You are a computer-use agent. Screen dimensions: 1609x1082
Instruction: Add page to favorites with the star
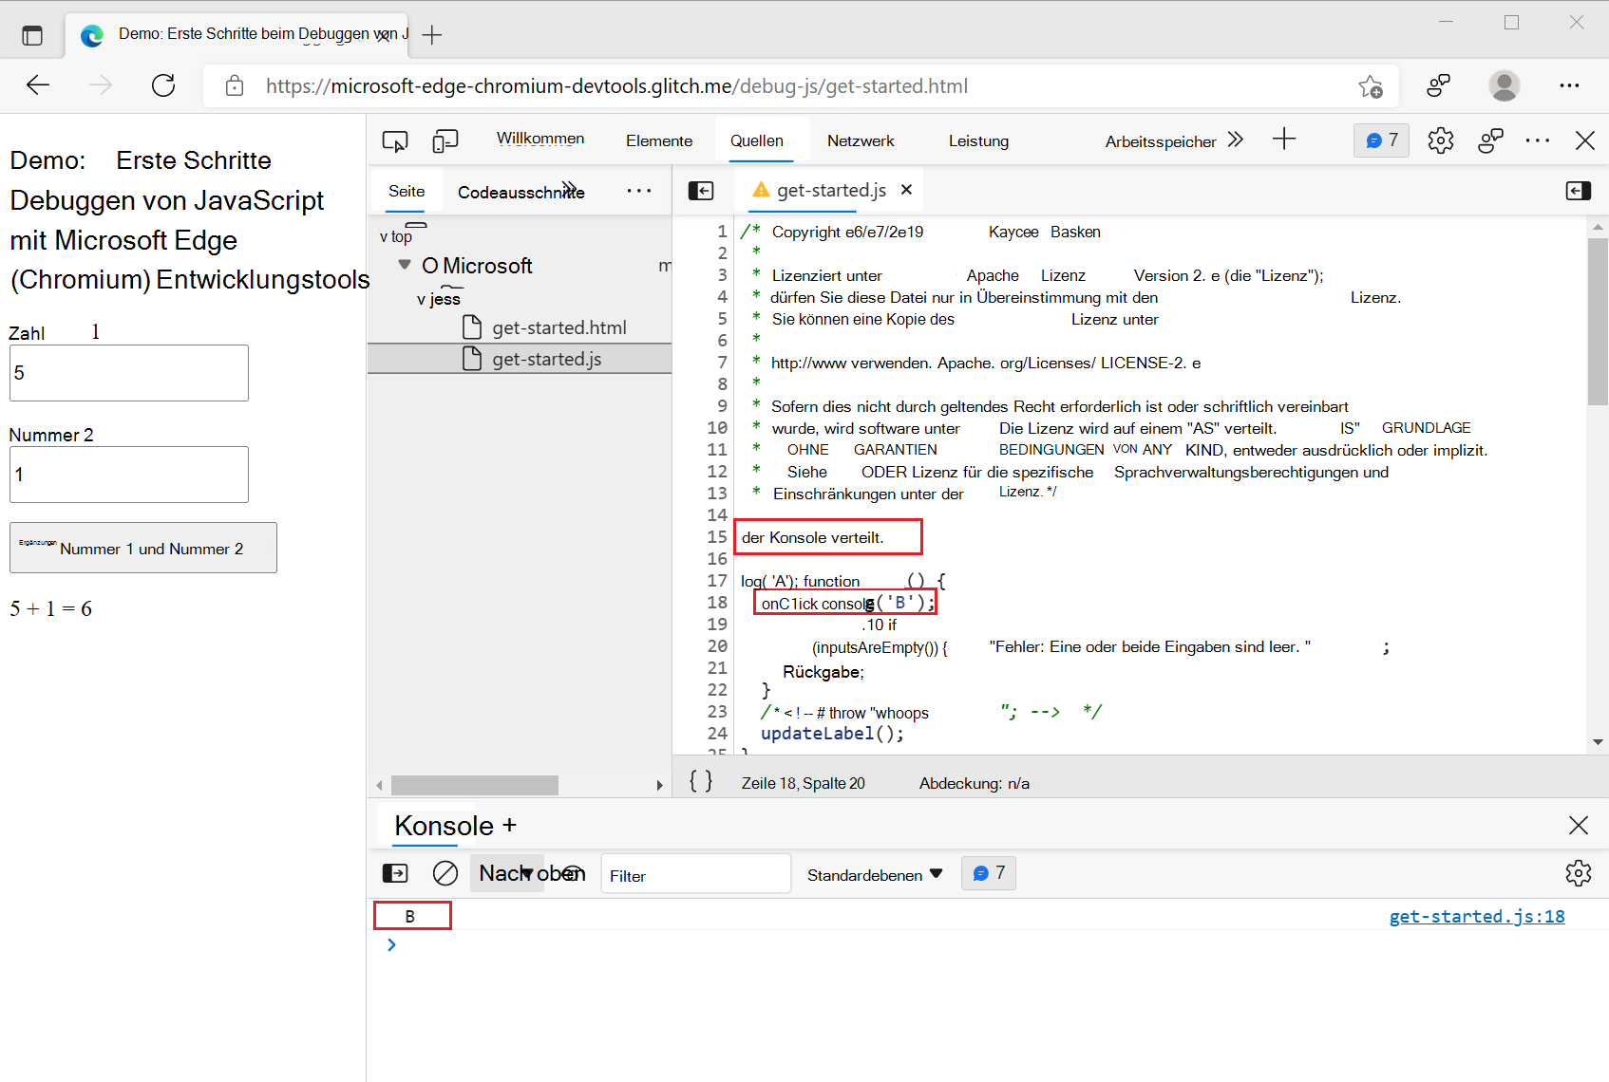pyautogui.click(x=1371, y=86)
